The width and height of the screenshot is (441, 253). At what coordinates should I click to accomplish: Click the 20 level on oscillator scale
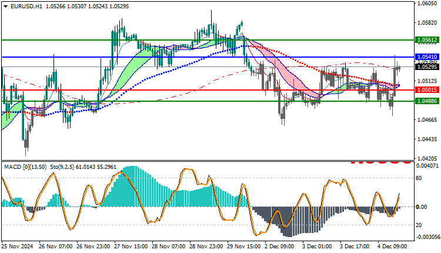419,225
